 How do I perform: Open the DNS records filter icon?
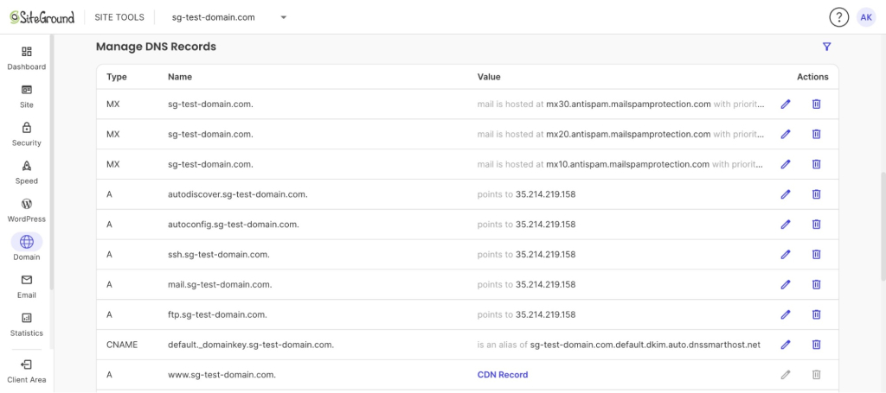[826, 47]
